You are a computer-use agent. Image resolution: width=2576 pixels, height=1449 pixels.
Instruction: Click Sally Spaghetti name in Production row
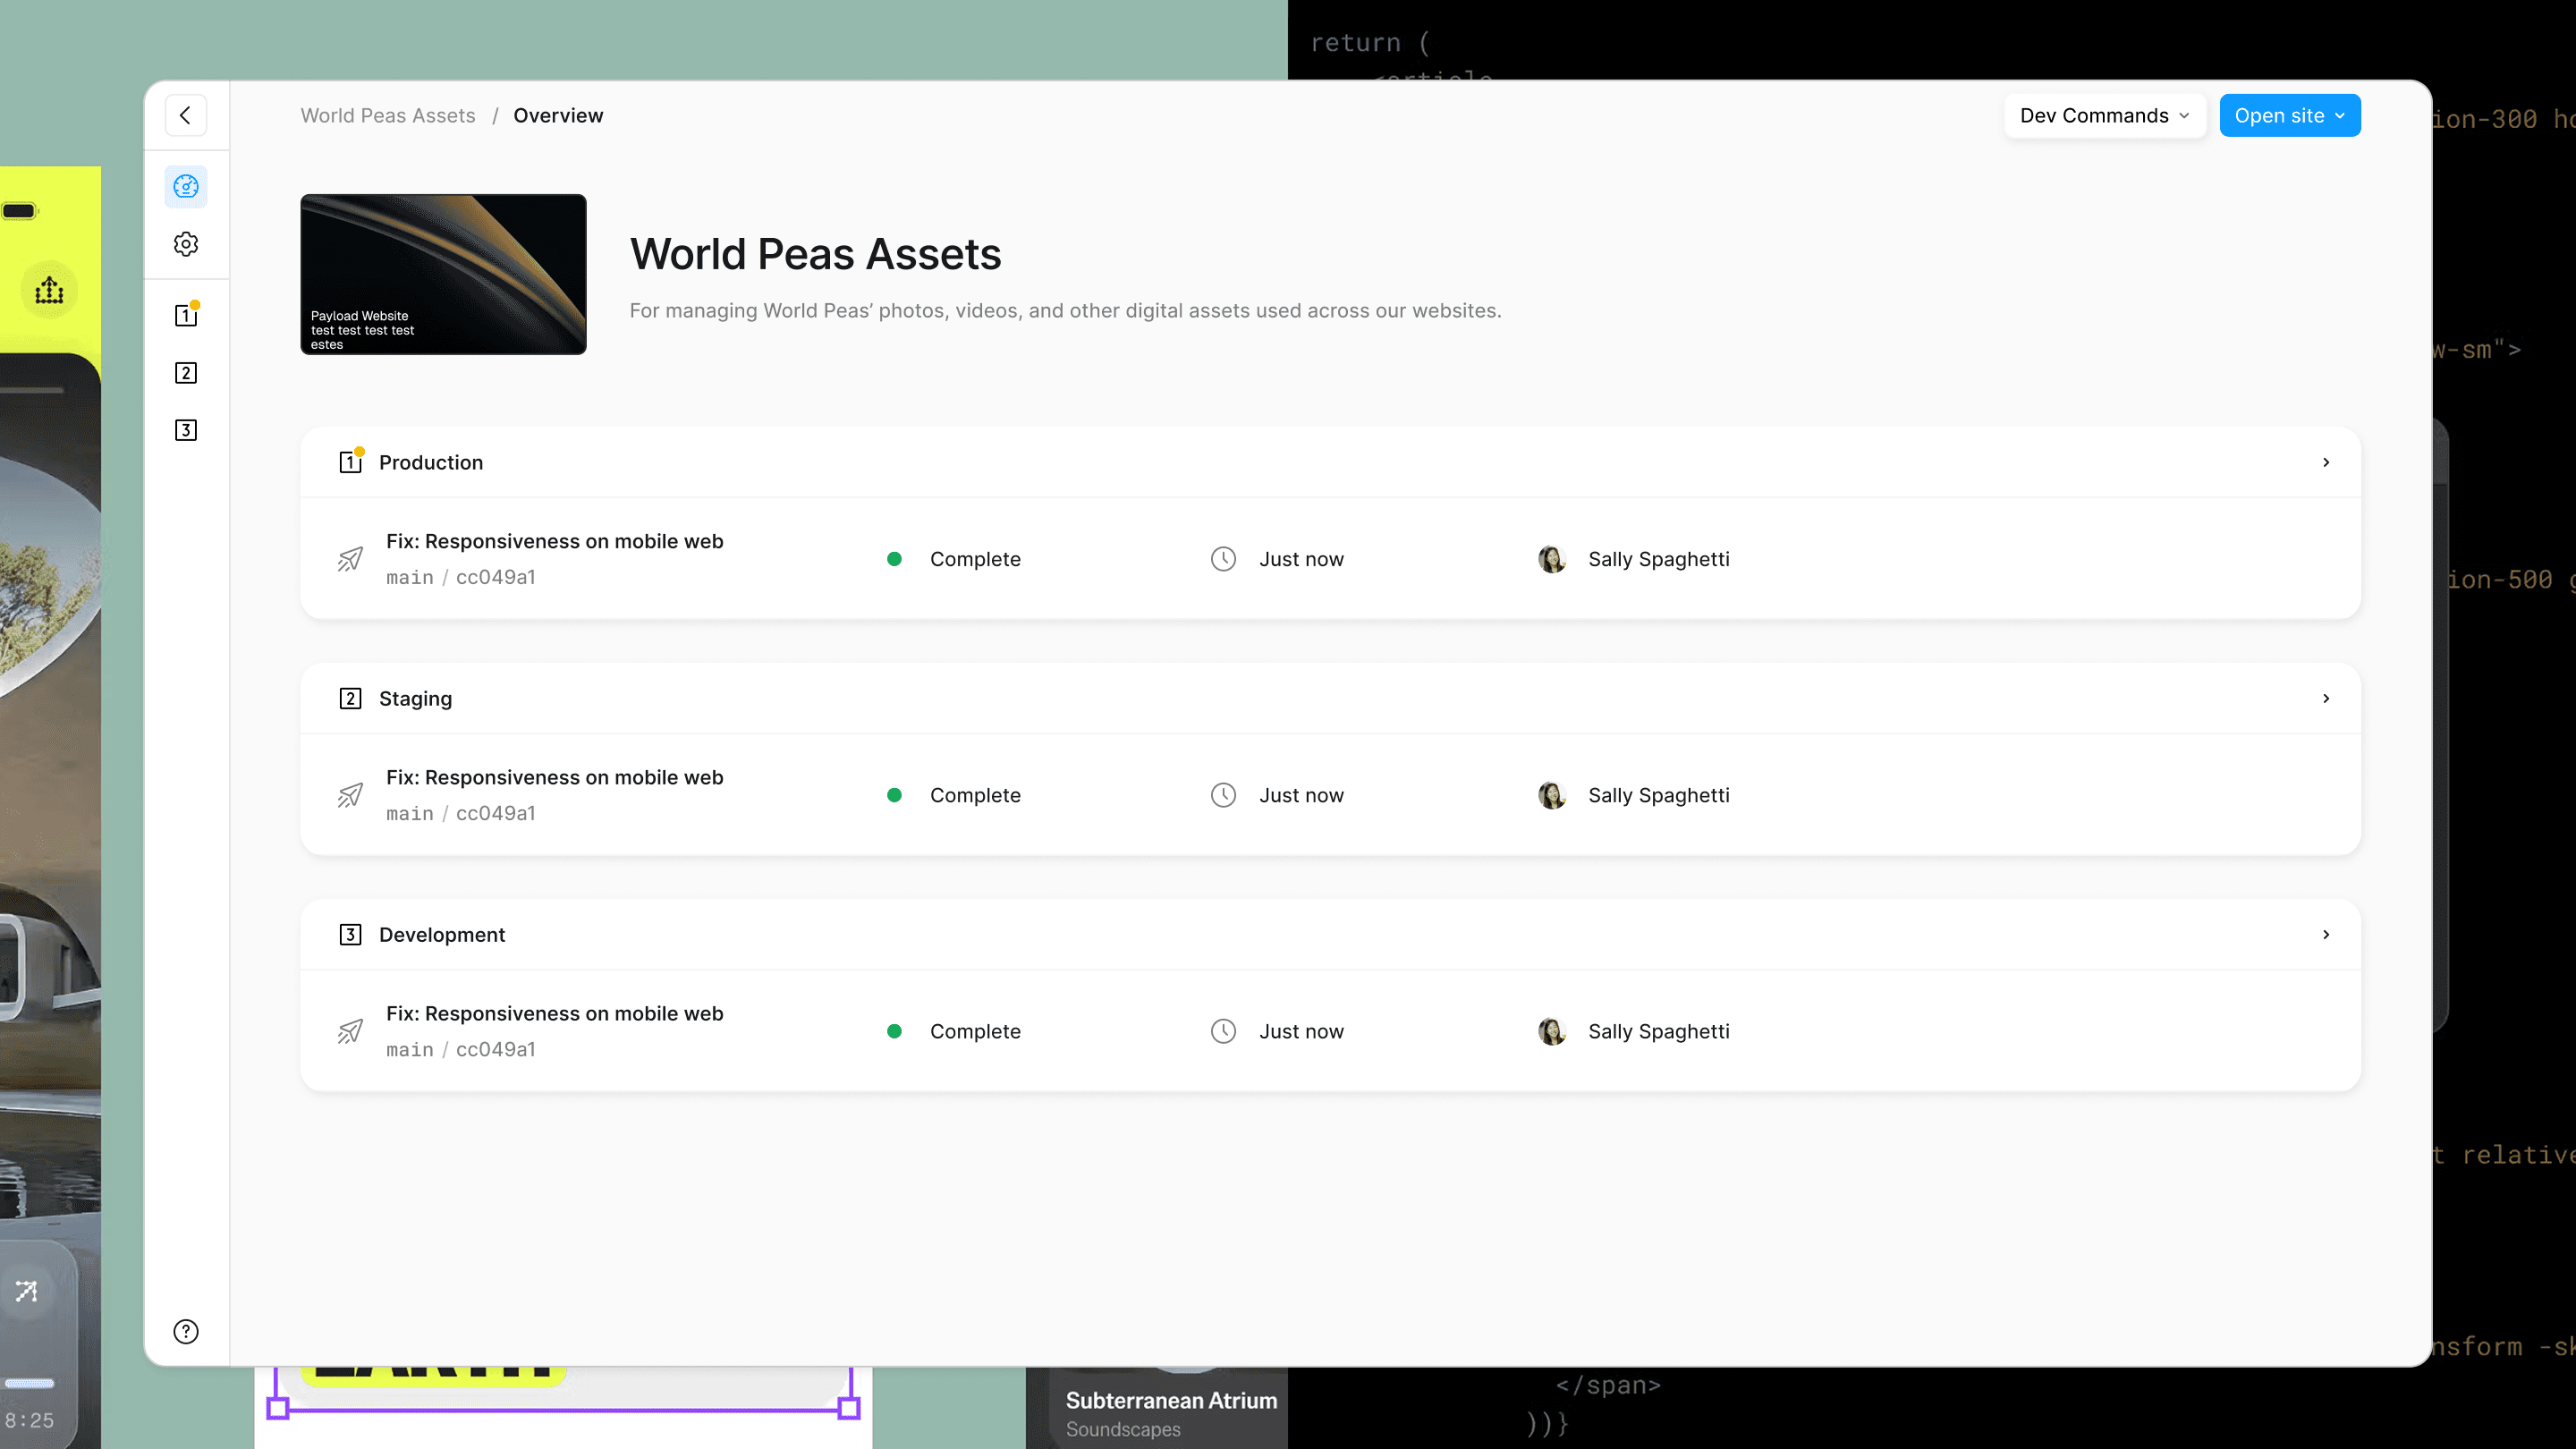[1659, 559]
